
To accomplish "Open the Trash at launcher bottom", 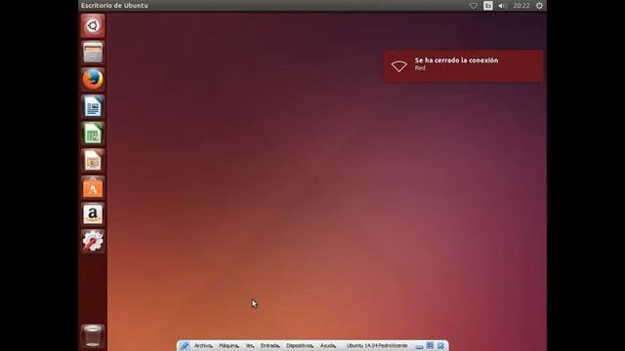I will pos(93,335).
